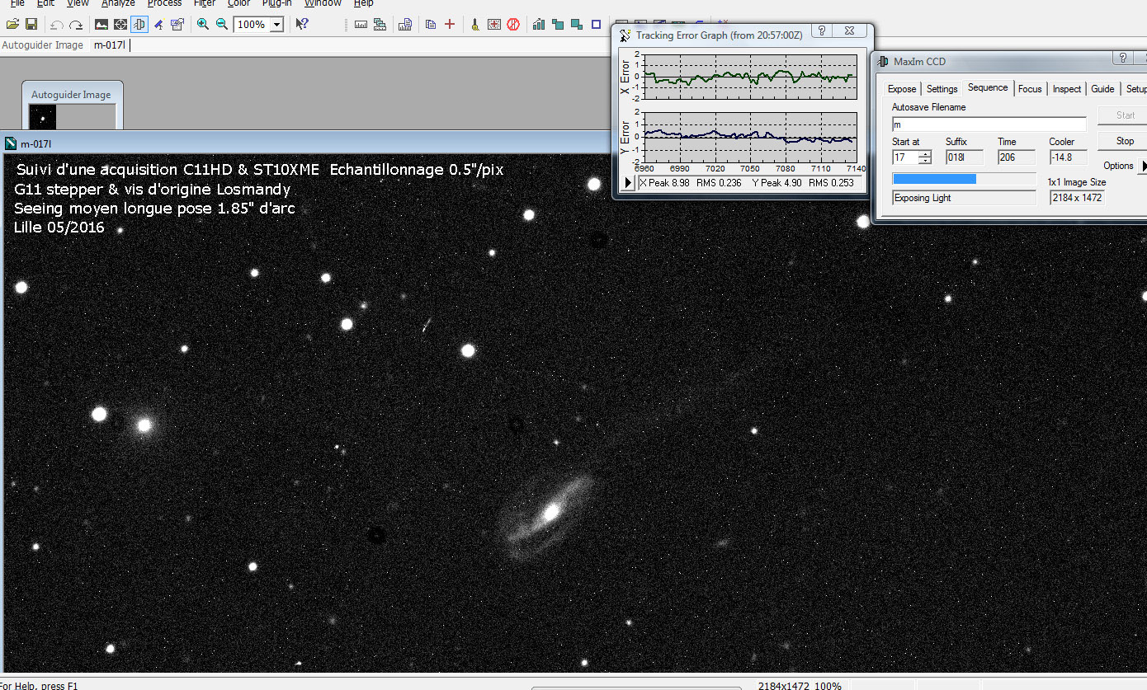
Task: Click the blue exposure progress bar
Action: (935, 179)
